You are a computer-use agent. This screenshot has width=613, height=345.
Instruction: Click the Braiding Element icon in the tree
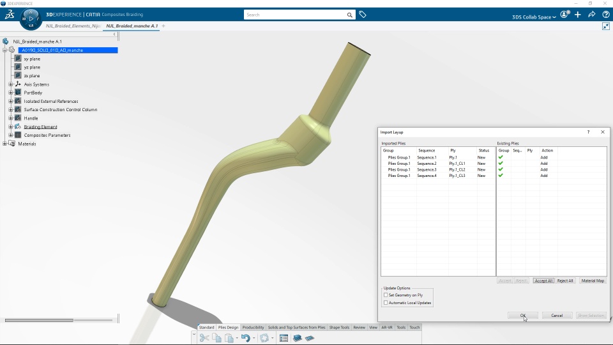(x=18, y=126)
